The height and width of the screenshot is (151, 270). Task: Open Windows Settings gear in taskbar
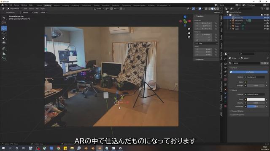tap(120, 148)
